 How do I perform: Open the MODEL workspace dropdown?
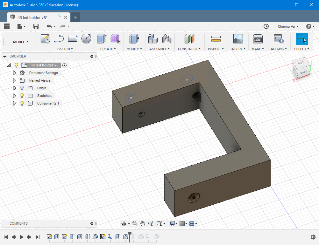21,42
